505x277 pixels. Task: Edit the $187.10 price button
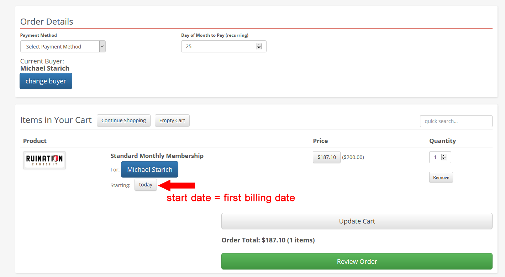[326, 157]
